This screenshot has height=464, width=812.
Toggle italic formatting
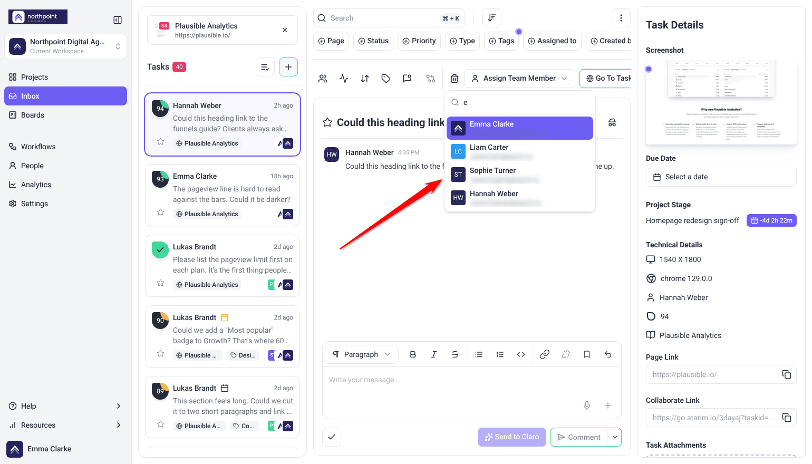tap(434, 354)
